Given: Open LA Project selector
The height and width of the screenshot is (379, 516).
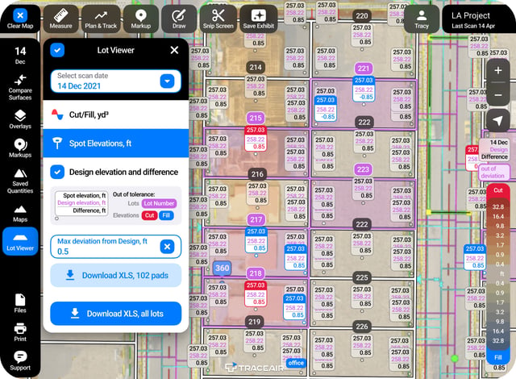Looking at the screenshot, I should pyautogui.click(x=477, y=19).
